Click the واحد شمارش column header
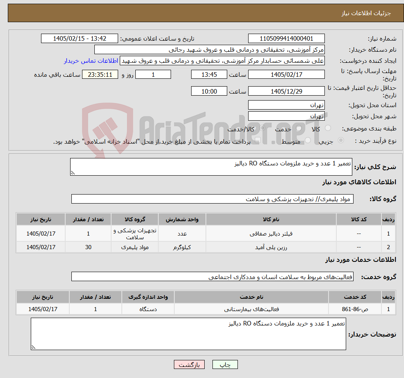This screenshot has height=378, width=404. (182, 220)
